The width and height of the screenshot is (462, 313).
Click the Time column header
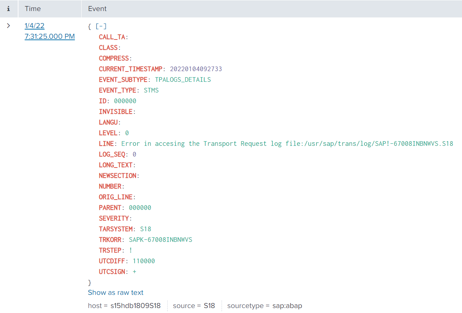point(33,9)
